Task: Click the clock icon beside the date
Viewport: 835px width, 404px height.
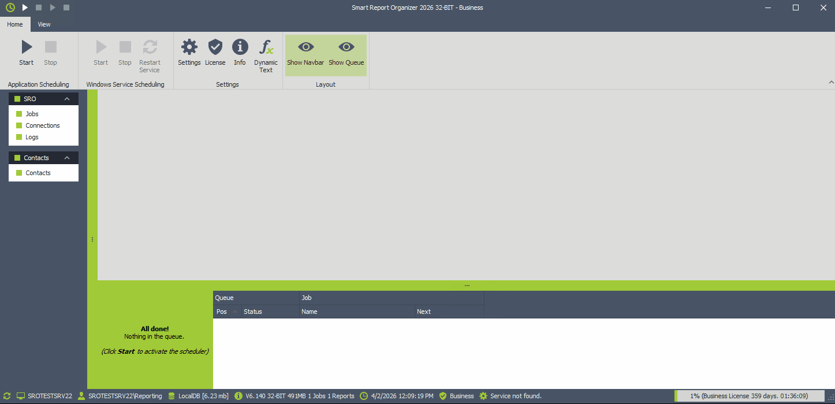Action: pyautogui.click(x=364, y=396)
